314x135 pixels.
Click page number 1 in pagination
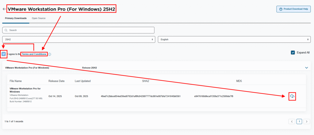tap(299, 121)
